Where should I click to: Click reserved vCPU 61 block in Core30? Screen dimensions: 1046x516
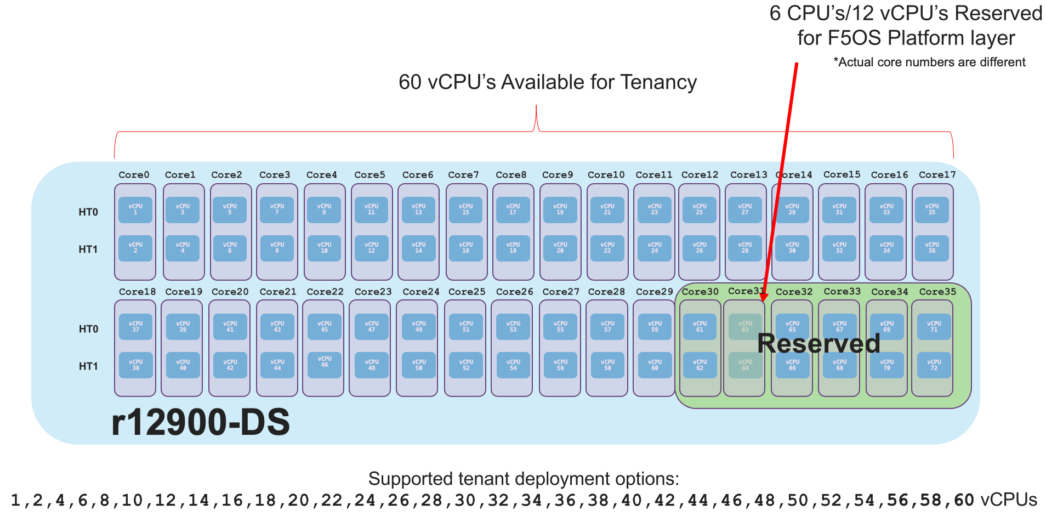[700, 327]
